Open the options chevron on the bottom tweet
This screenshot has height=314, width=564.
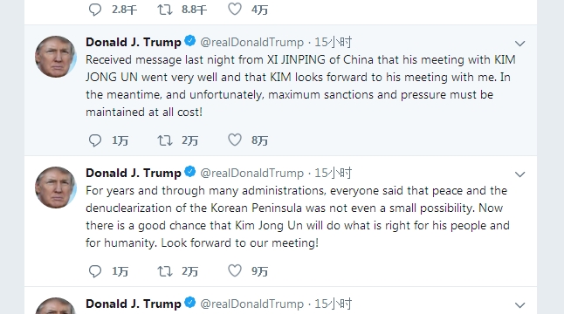(x=519, y=305)
